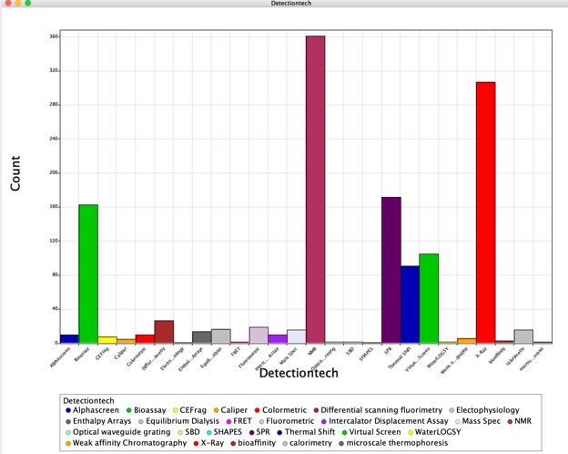Click the Alphascreen x-axis tick label
Viewport: 568px width, 454px height.
(x=60, y=357)
